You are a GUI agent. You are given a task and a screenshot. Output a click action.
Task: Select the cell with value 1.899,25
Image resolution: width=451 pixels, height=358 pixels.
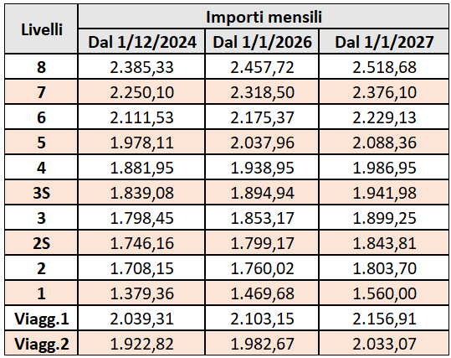[x=384, y=217]
